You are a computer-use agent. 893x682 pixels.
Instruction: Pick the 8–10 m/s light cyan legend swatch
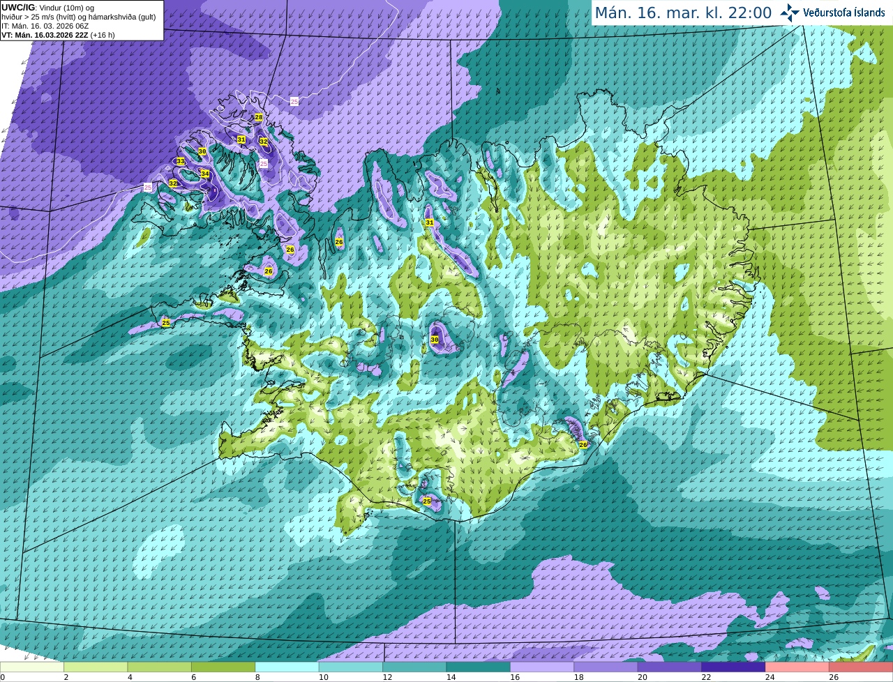tap(287, 667)
